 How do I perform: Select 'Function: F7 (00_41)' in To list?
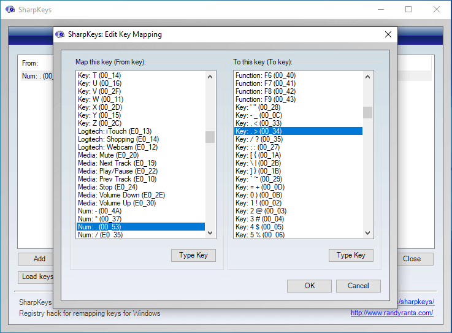[298, 83]
